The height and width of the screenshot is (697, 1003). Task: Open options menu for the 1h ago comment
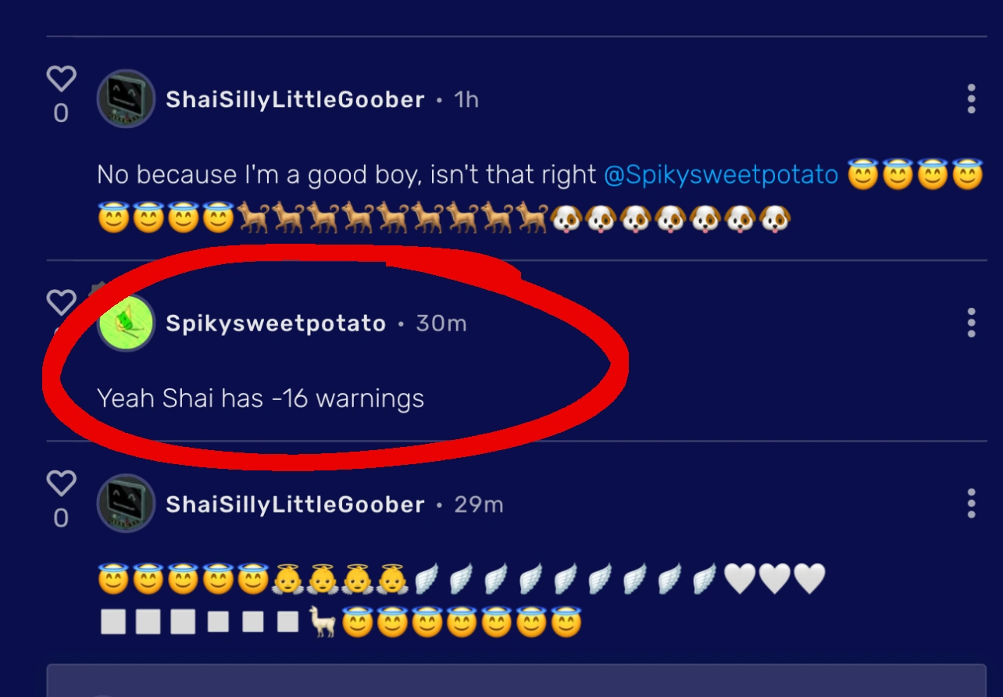(x=971, y=99)
